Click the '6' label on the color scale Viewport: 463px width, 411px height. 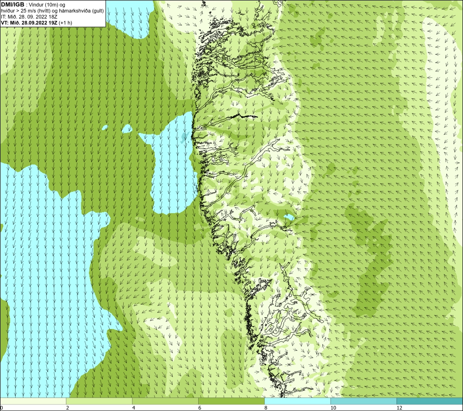click(200, 408)
